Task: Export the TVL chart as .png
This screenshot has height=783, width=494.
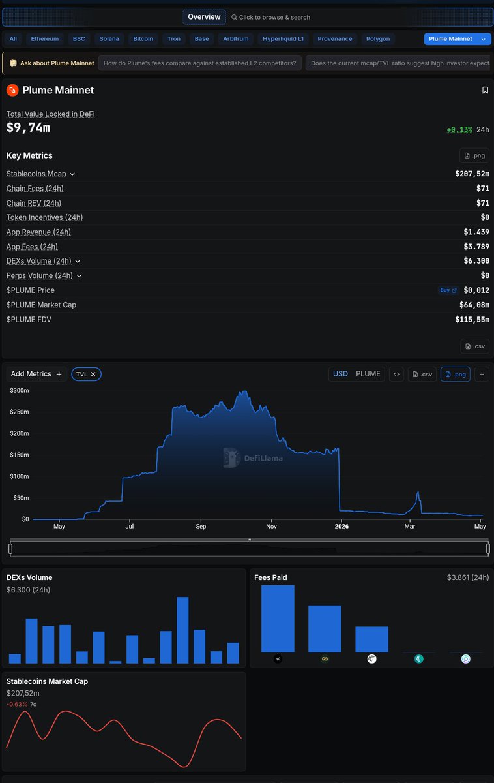Action: (x=456, y=374)
